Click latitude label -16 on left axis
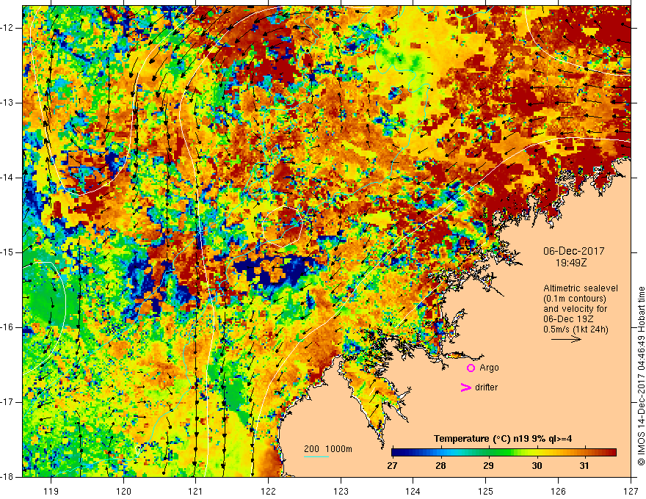Viewport: 646px width, 499px height. pos(8,327)
